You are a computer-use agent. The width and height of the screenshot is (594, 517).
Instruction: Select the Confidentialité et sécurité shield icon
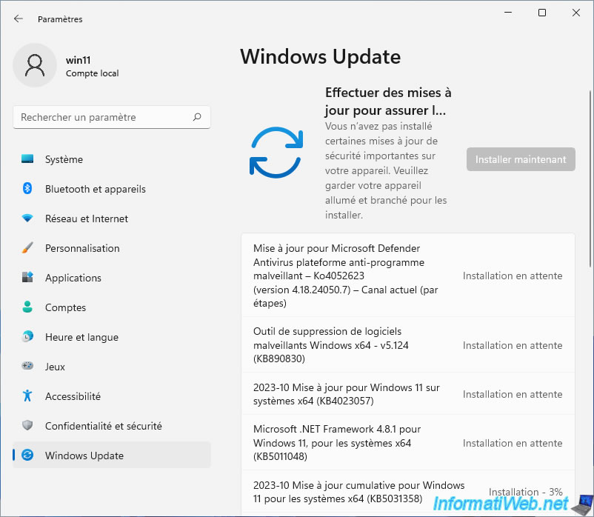27,425
